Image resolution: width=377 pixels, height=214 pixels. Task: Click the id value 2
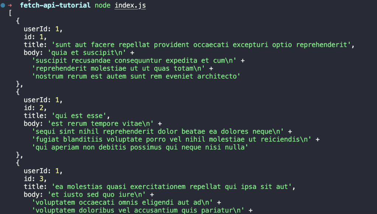(41, 108)
